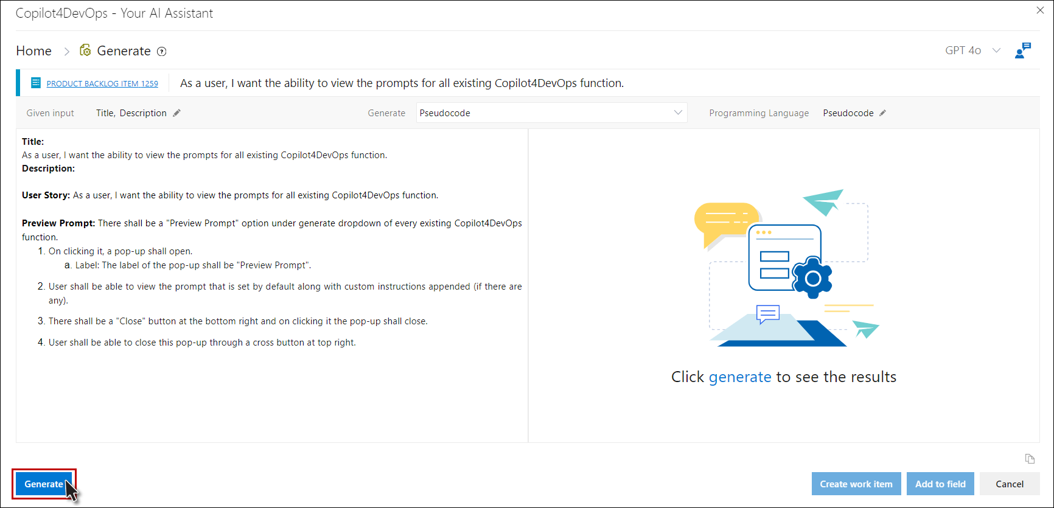The height and width of the screenshot is (508, 1054).
Task: Close the Copilot4DevOps dialog
Action: [1040, 10]
